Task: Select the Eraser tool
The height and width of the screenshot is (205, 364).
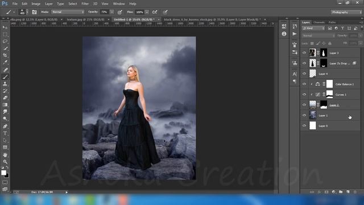Action: pyautogui.click(x=5, y=97)
